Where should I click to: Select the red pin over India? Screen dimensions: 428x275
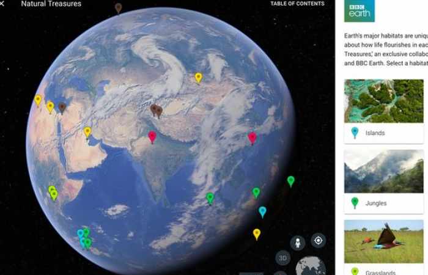tap(152, 137)
